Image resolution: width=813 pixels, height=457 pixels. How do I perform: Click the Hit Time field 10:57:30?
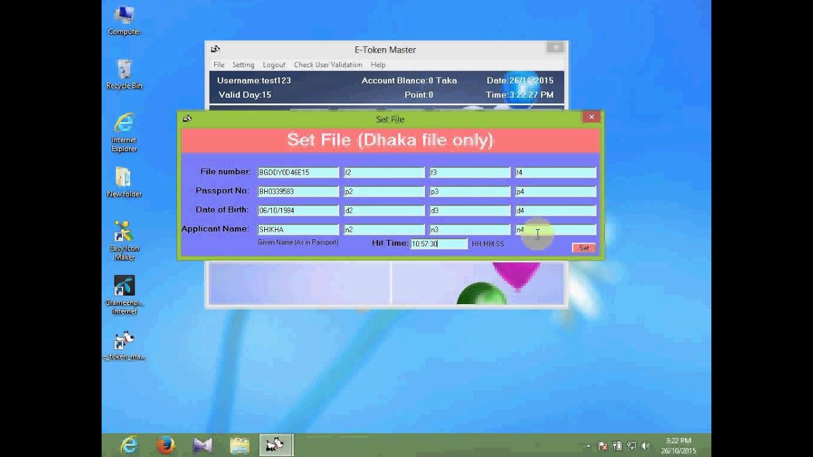coord(439,244)
